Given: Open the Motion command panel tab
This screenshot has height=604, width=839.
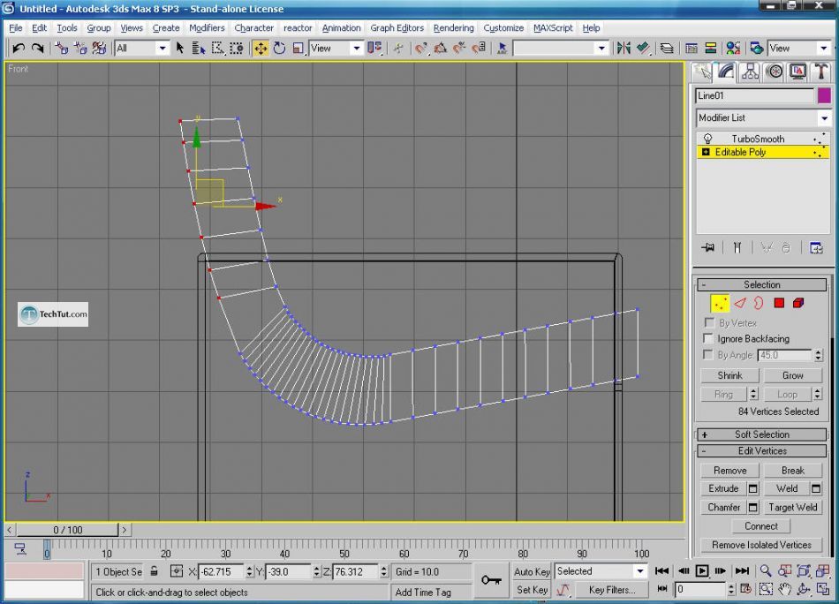Looking at the screenshot, I should (x=775, y=72).
